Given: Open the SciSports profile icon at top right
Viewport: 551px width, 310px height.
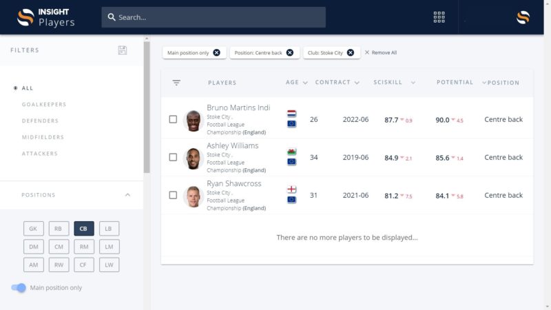Looking at the screenshot, I should pyautogui.click(x=523, y=17).
